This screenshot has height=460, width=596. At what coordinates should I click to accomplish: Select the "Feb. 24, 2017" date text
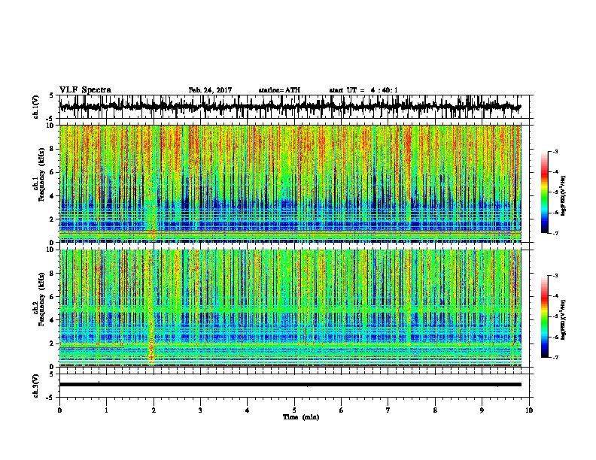[x=210, y=90]
